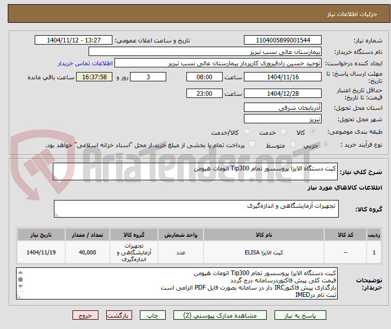Click the چاپ print button

click(152, 316)
